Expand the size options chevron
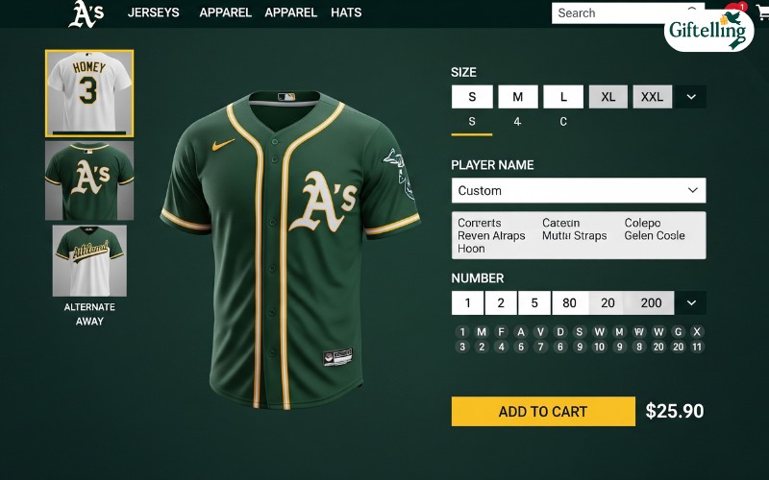Viewport: 769px width, 480px height. point(691,97)
